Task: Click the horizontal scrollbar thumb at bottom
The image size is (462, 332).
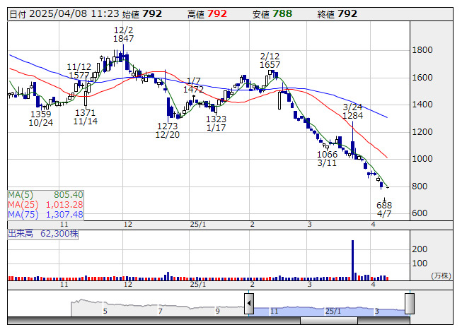Action: pos(329,321)
